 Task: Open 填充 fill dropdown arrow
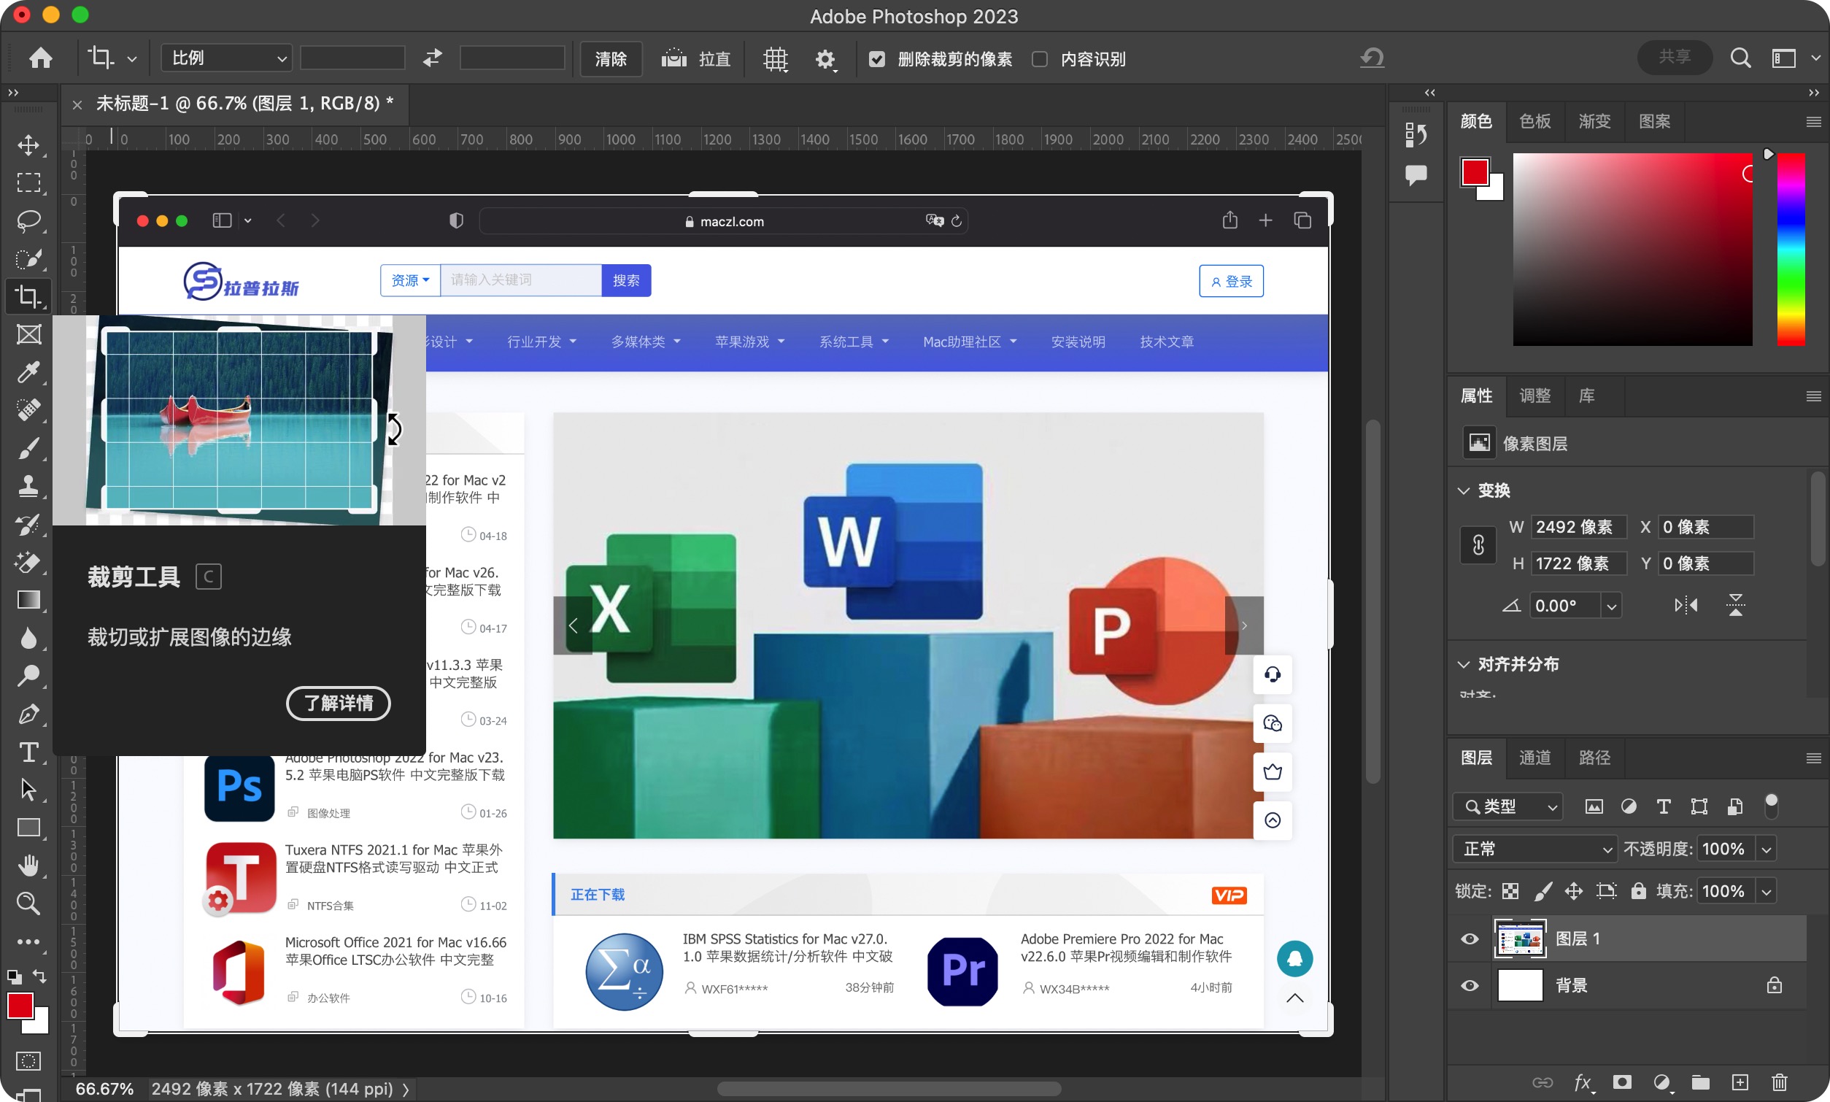click(x=1766, y=891)
